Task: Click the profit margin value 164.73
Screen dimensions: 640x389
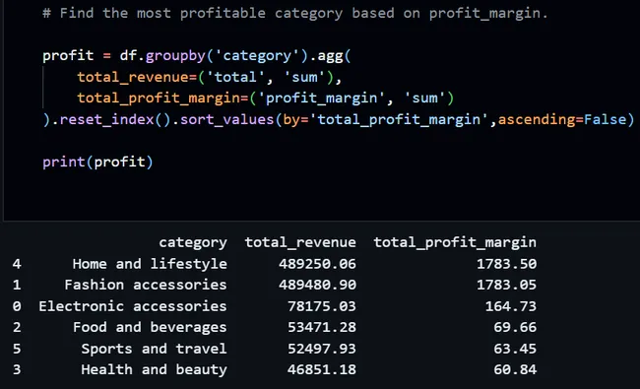Action: 511,306
